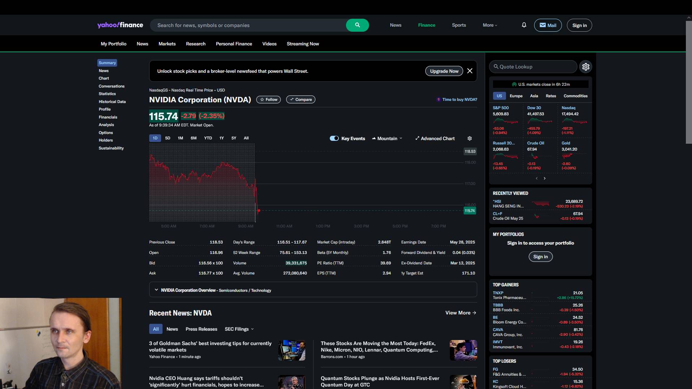The height and width of the screenshot is (389, 692).
Task: Open Advanced Chart expand icon
Action: 417,138
